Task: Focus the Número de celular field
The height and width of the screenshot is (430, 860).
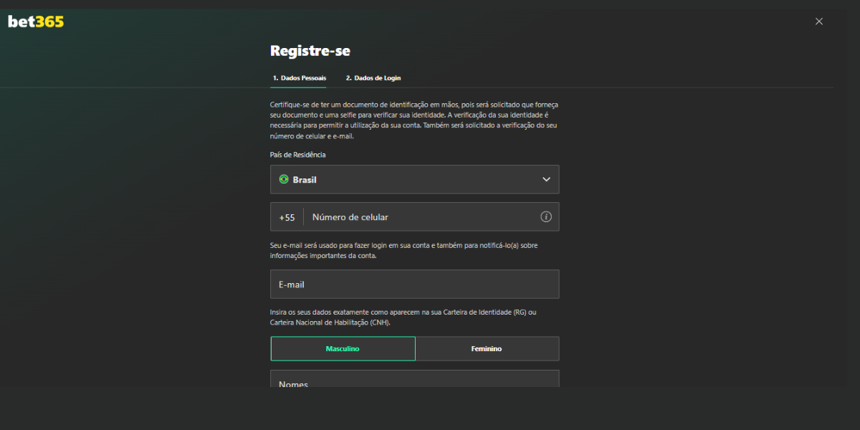Action: [x=423, y=217]
